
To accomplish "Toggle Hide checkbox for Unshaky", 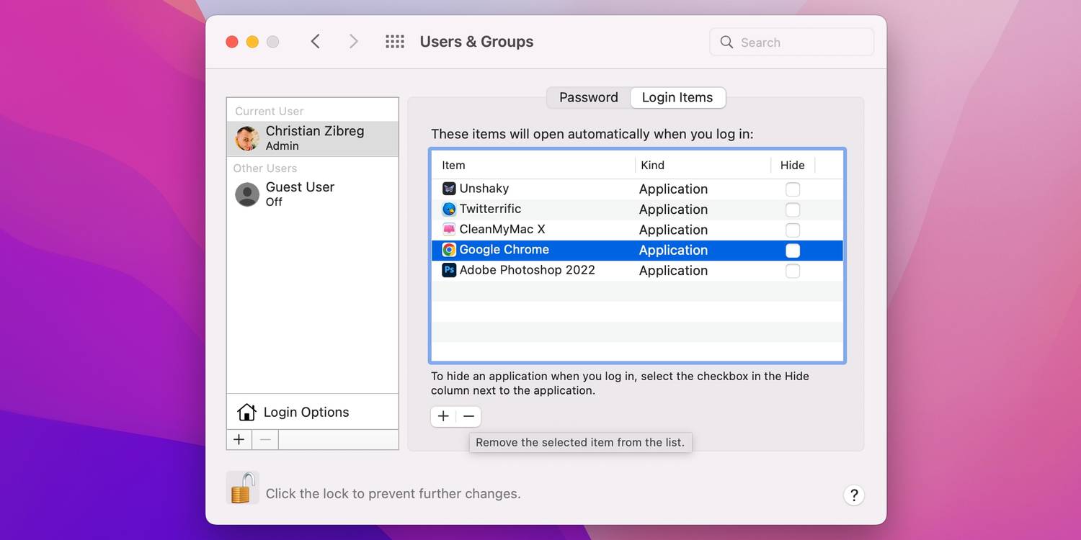I will click(x=792, y=189).
